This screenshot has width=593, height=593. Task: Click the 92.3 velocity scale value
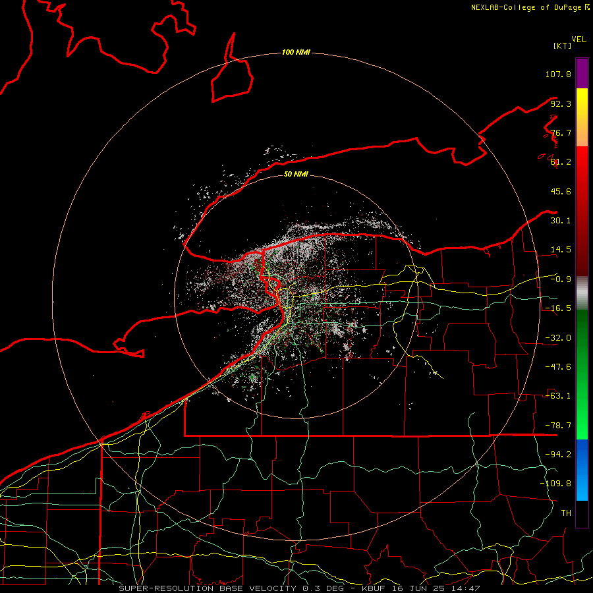[561, 103]
